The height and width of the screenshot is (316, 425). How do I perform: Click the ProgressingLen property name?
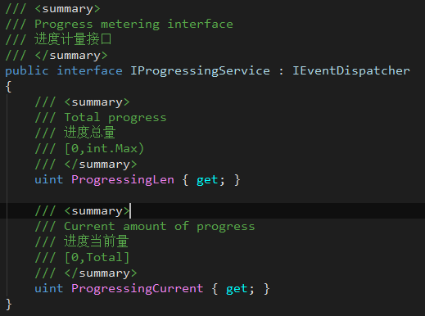[123, 180]
